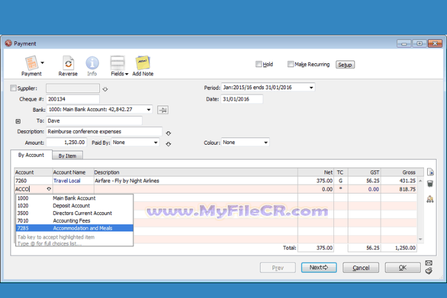Click the Supplier input field

pos(73,88)
